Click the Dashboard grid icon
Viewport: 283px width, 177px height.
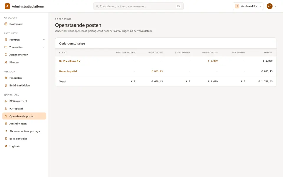(x=6, y=24)
